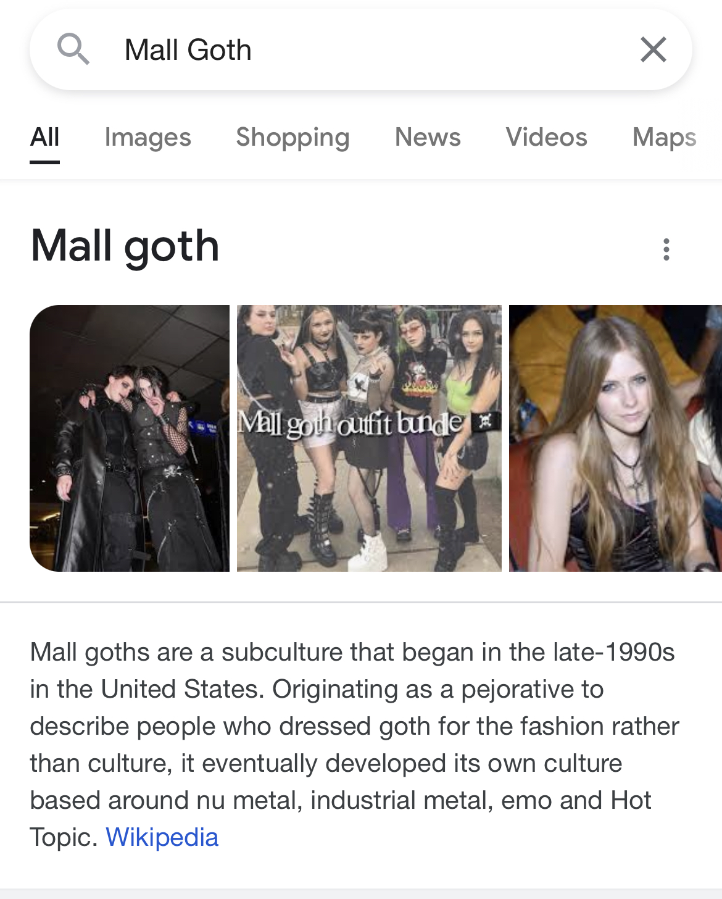Tap the magnifying glass search icon
This screenshot has width=722, height=899.
click(x=73, y=49)
